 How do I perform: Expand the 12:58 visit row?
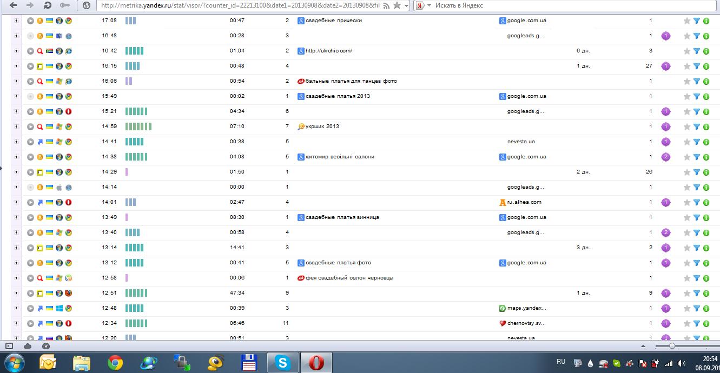pyautogui.click(x=16, y=278)
